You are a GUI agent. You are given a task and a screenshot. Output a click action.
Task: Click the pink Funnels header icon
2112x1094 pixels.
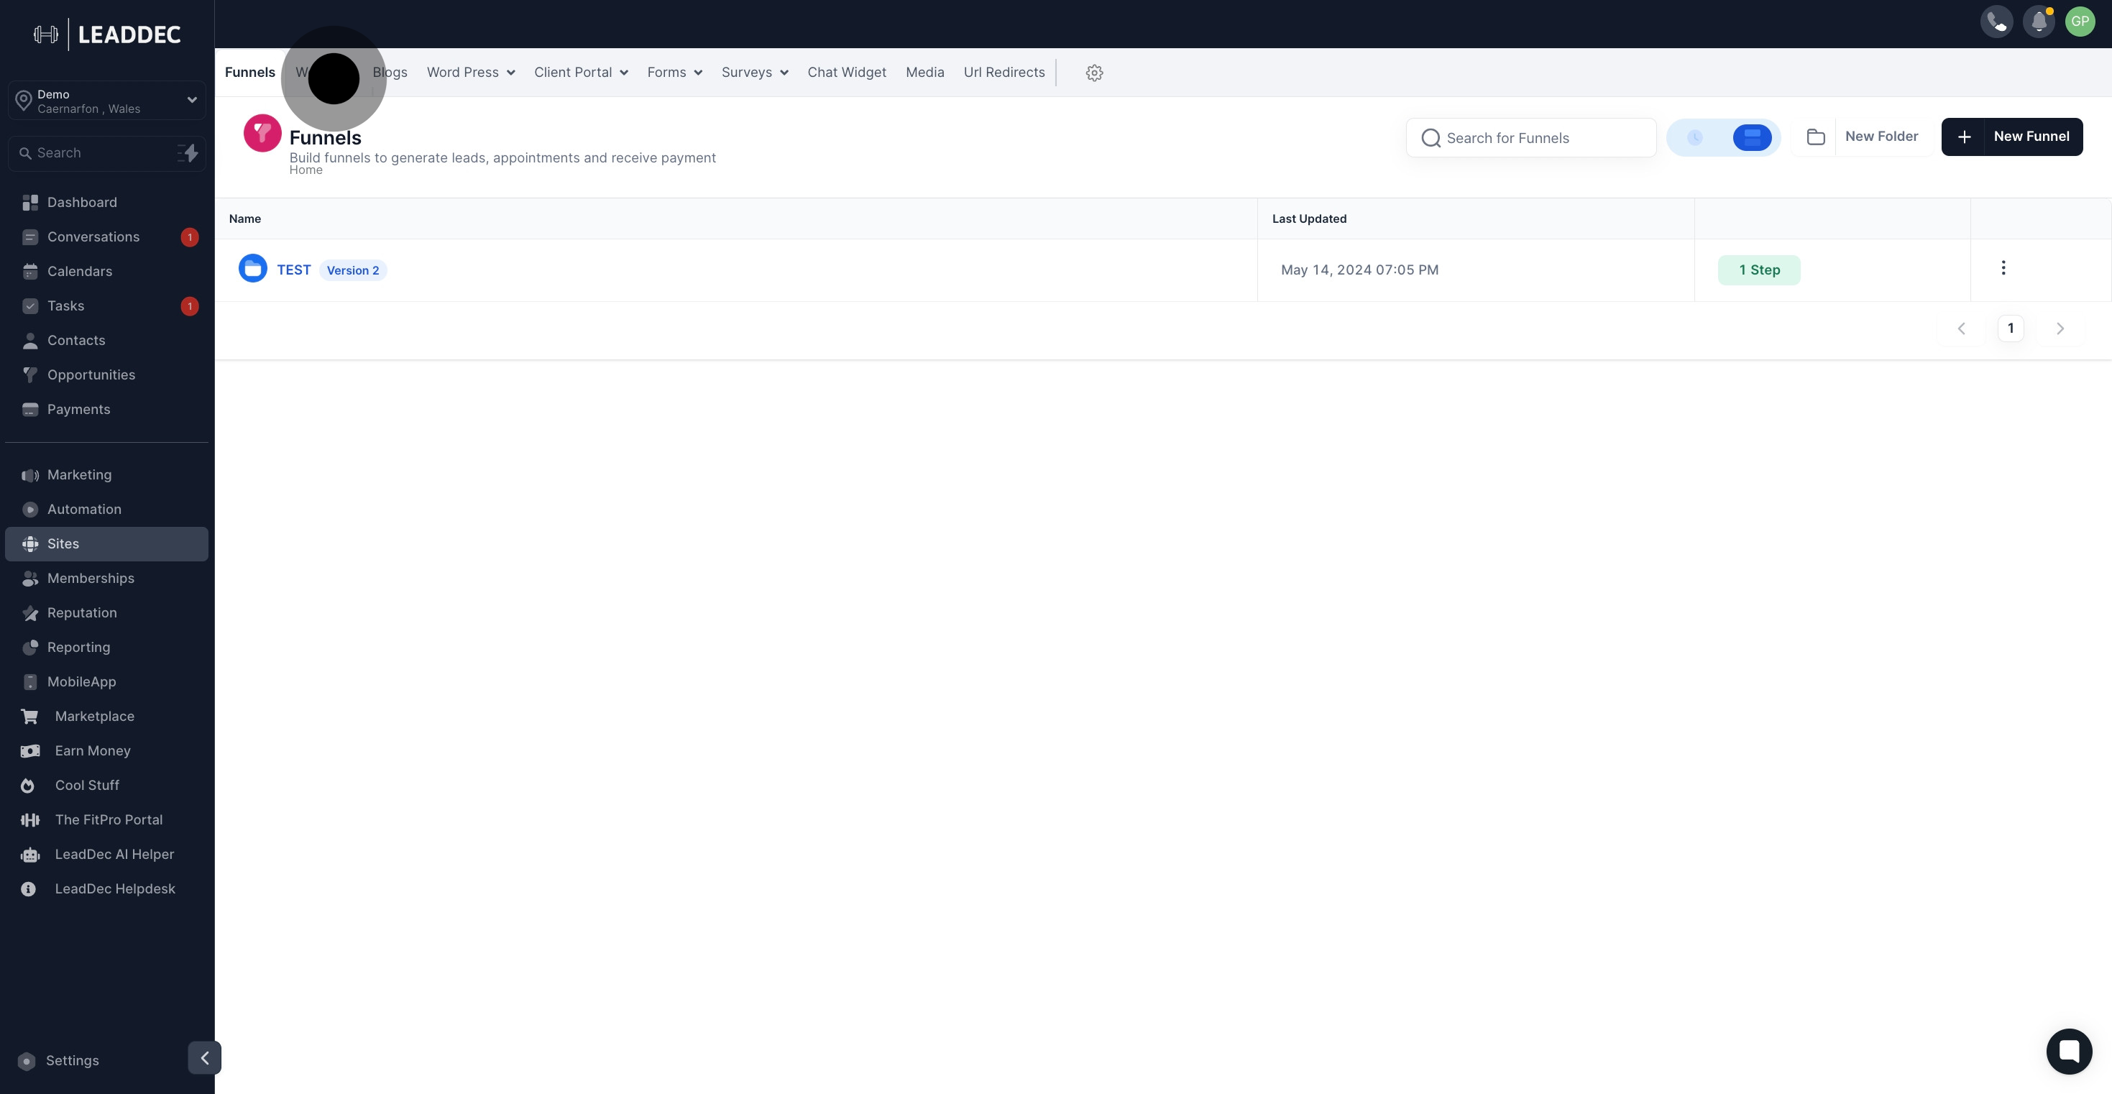pos(262,133)
